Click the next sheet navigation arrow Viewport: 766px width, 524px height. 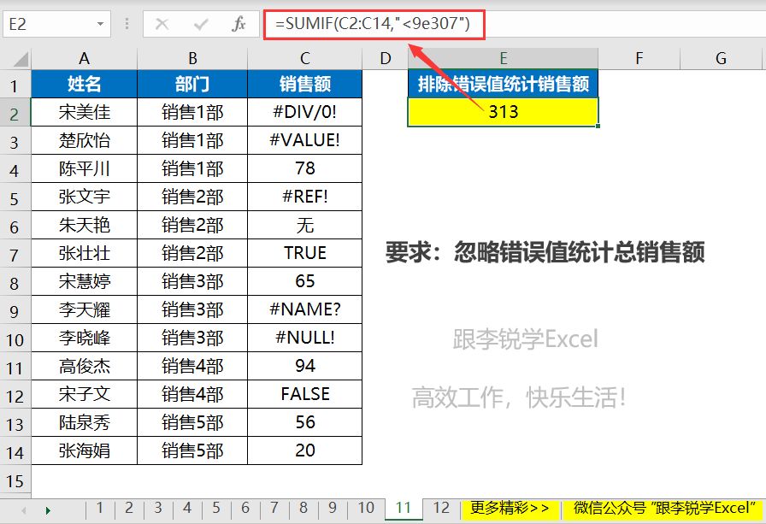pos(48,510)
